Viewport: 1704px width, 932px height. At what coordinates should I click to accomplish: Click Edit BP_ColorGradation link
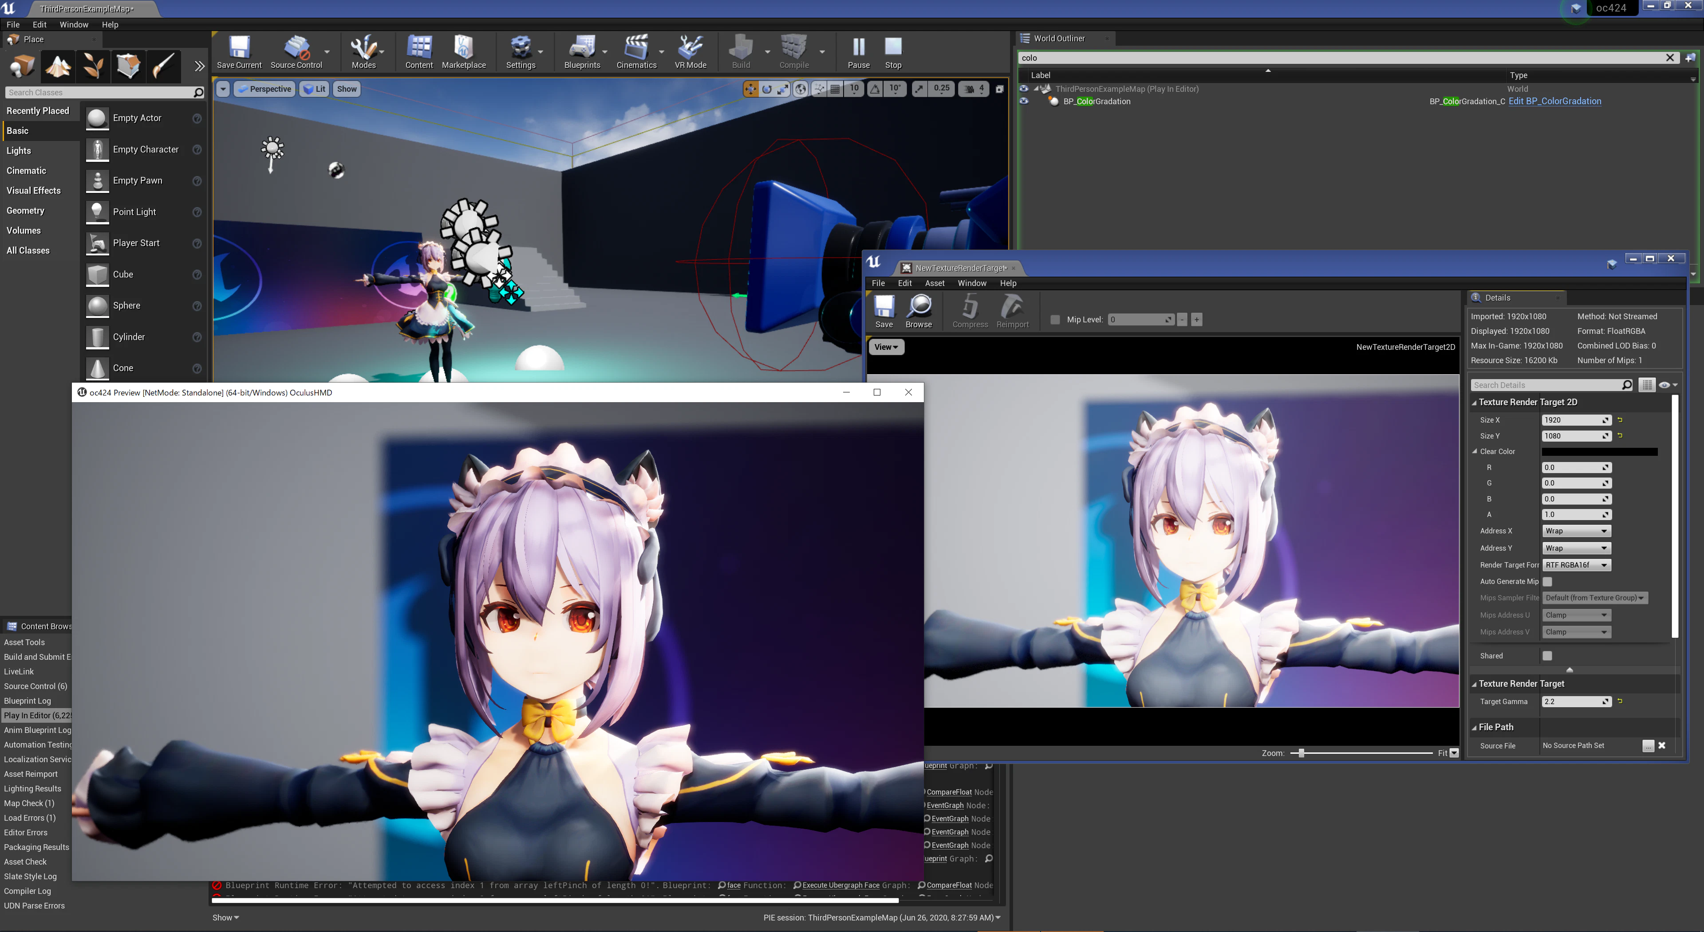(1554, 101)
